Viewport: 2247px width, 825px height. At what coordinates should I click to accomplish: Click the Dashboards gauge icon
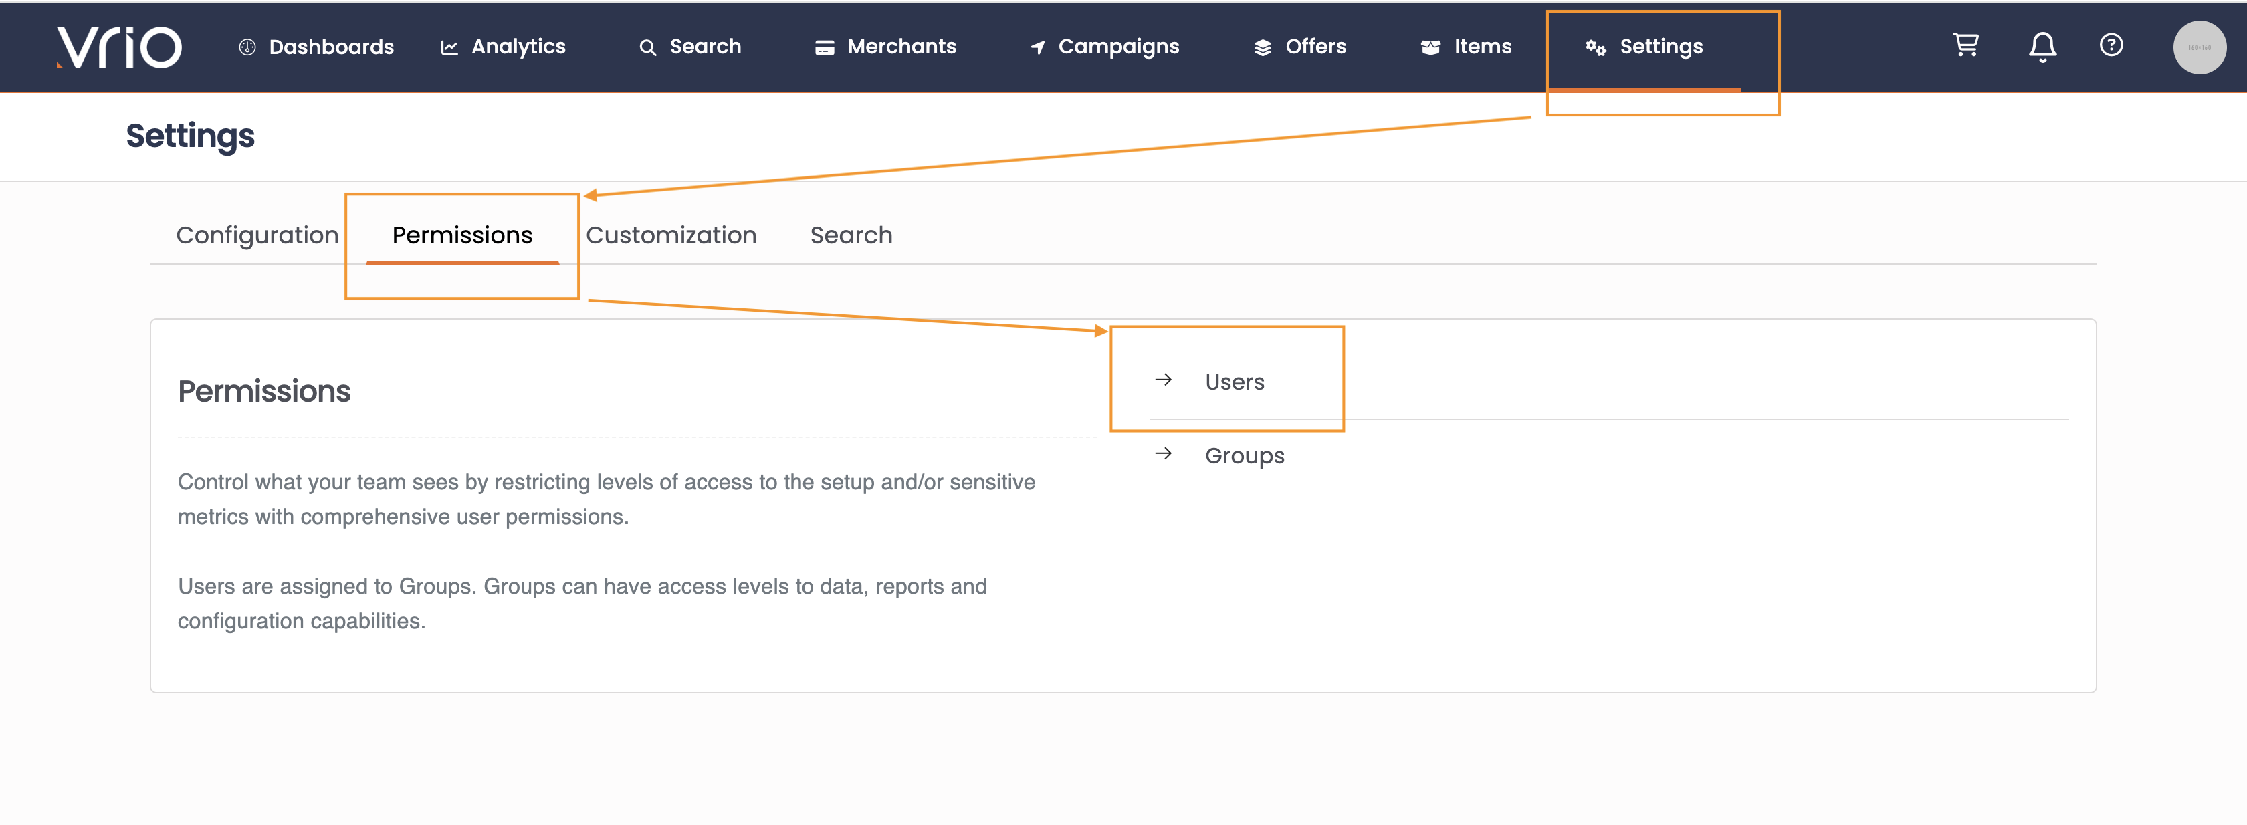pyautogui.click(x=247, y=47)
